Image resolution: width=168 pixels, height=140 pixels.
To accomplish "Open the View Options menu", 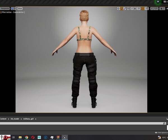I will [161, 133].
